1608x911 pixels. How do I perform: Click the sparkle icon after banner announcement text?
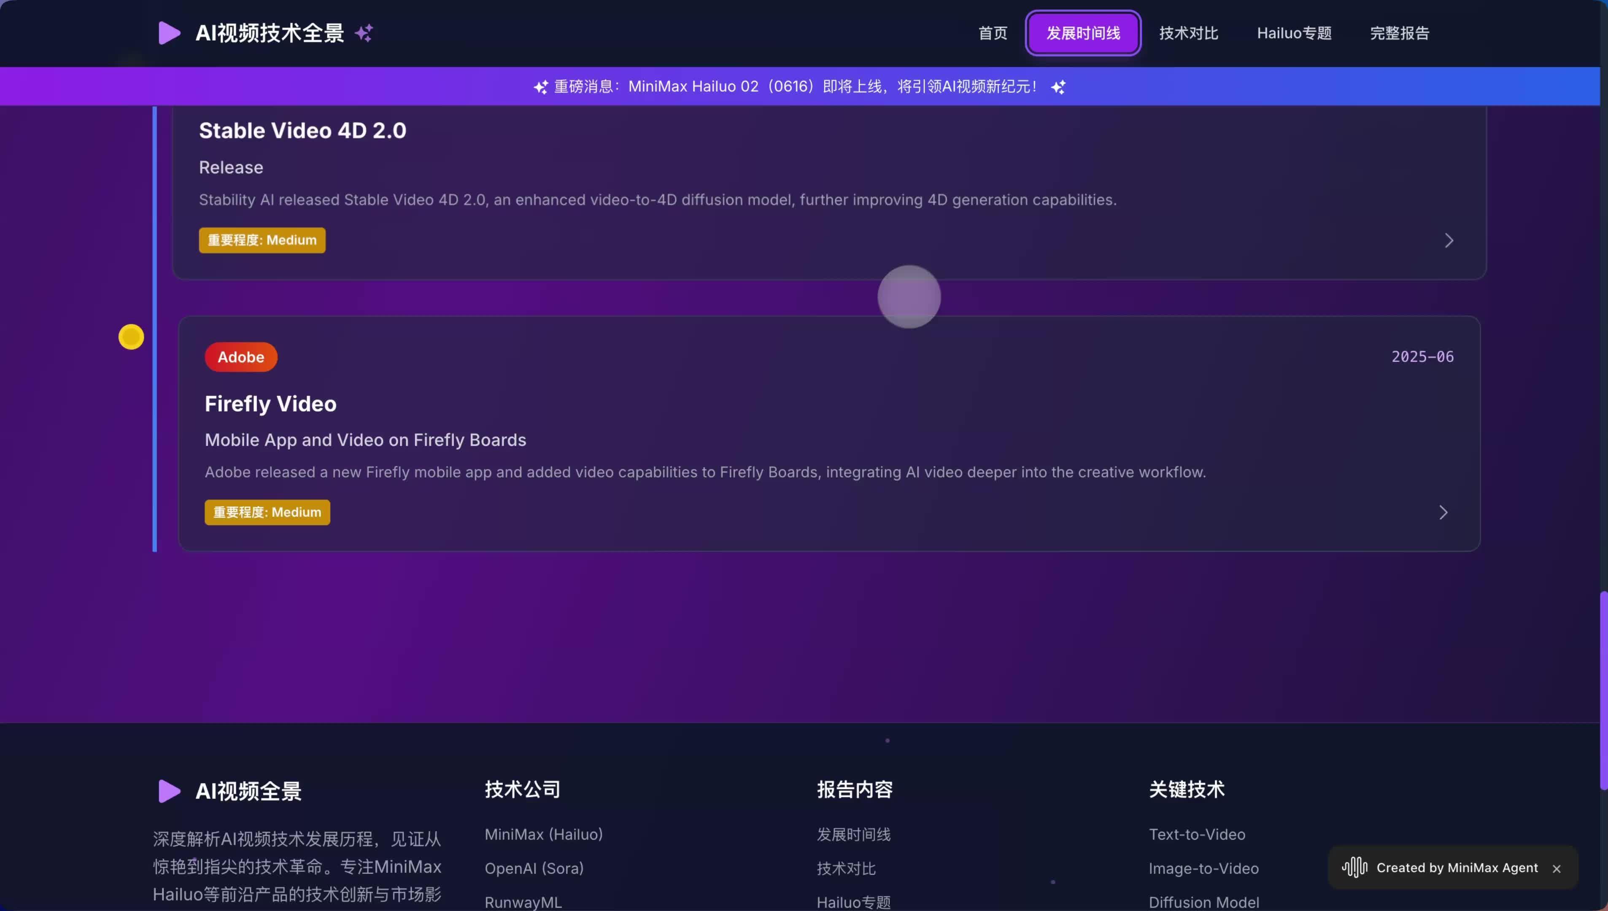pos(1058,87)
